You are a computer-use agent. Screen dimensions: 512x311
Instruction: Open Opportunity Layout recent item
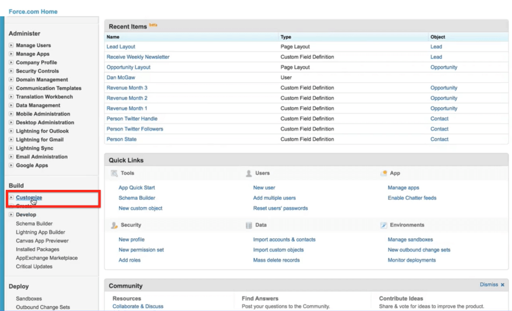click(x=128, y=67)
